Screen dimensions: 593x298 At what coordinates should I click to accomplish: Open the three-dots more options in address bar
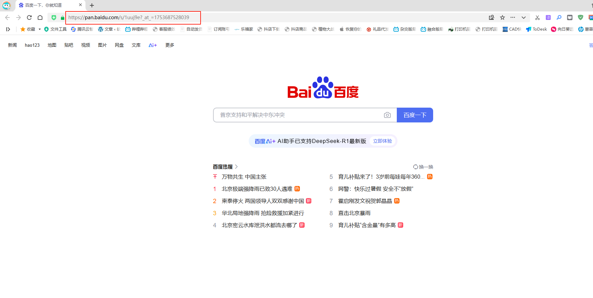pos(513,17)
